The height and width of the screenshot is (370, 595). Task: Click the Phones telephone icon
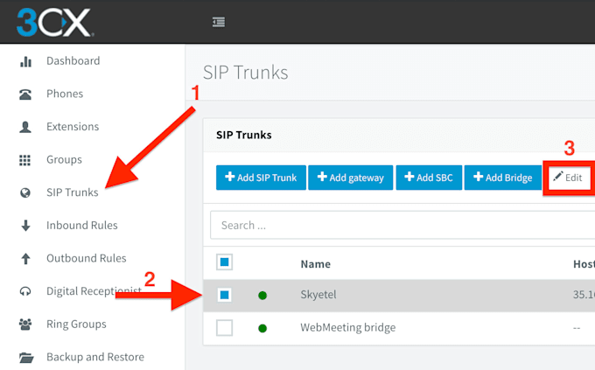25,94
